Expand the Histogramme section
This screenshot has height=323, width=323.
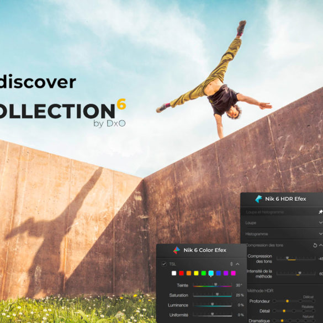(x=321, y=234)
